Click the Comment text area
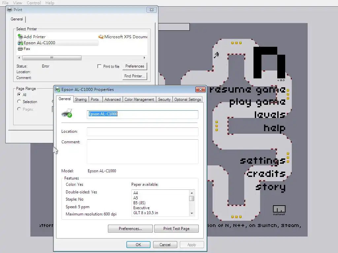Viewport: 338px width, 253px height. (x=143, y=152)
